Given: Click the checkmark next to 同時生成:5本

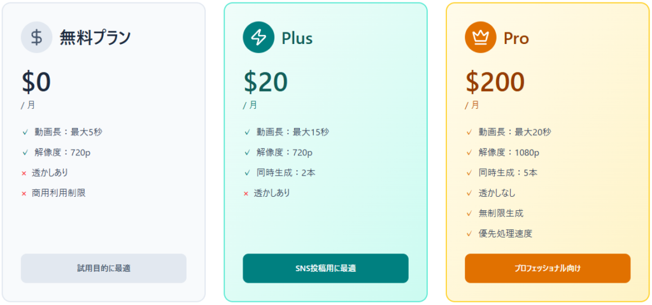Looking at the screenshot, I should (469, 173).
